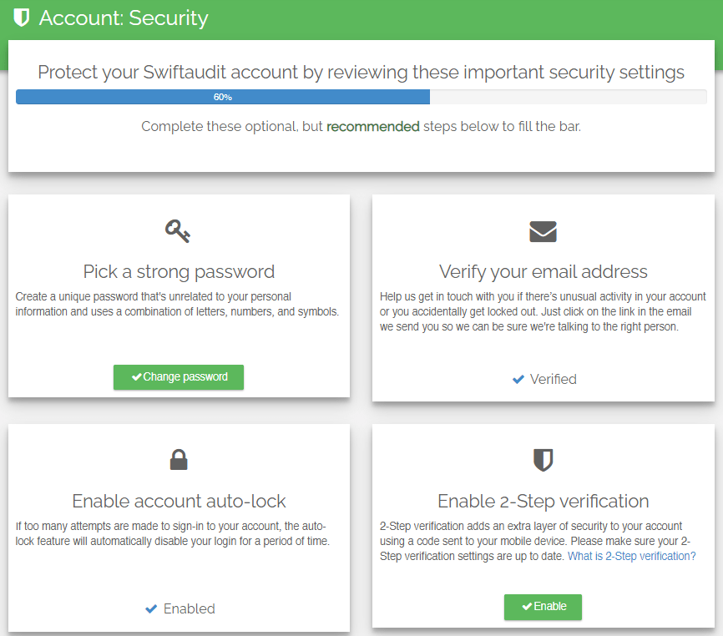Viewport: 723px width, 636px height.
Task: Click the blue checkmark beside Enabled
Action: tap(151, 609)
